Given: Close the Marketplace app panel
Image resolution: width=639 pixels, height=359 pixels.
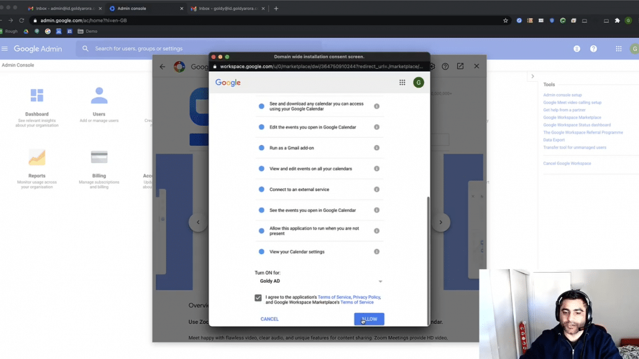Looking at the screenshot, I should click(476, 66).
